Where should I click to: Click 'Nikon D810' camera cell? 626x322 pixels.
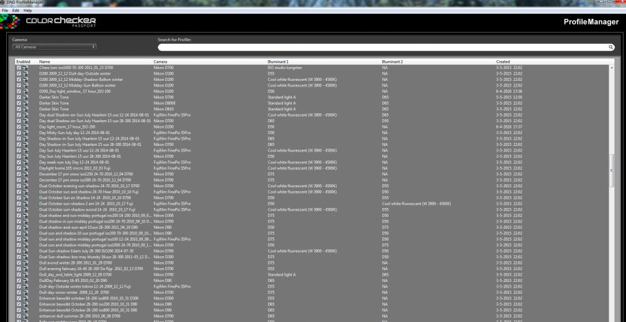[x=163, y=109]
